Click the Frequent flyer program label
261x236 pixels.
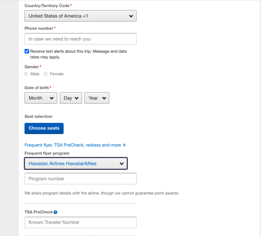[47, 153]
